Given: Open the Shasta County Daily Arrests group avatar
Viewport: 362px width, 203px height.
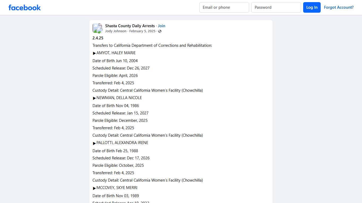Looking at the screenshot, I should (97, 28).
